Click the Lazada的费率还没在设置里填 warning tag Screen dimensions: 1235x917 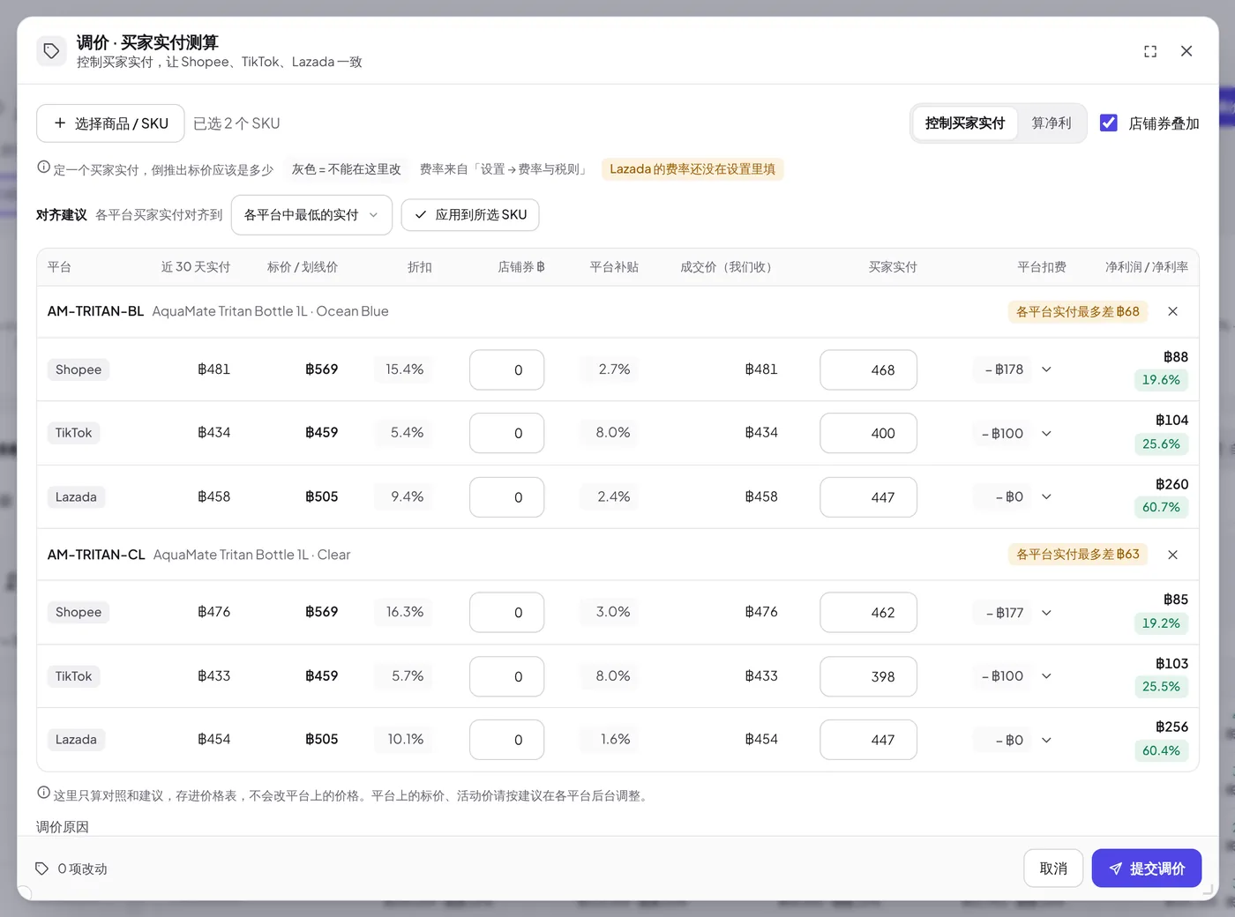pos(692,169)
